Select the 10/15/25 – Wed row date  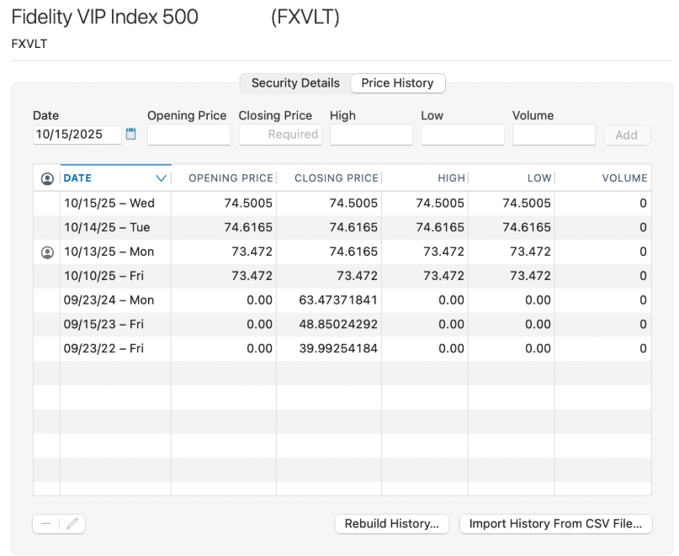(x=109, y=203)
